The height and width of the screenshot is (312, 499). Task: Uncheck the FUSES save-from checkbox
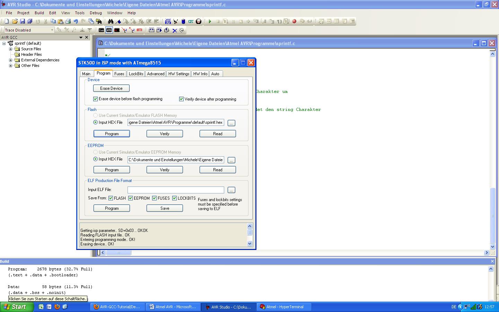coord(155,198)
